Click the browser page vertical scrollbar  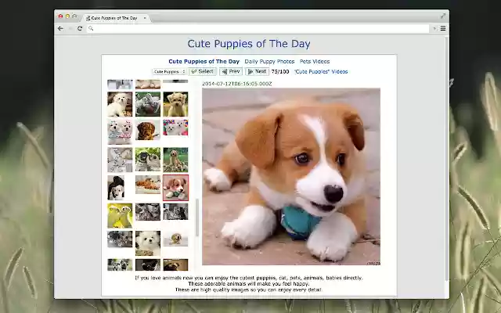click(x=447, y=158)
